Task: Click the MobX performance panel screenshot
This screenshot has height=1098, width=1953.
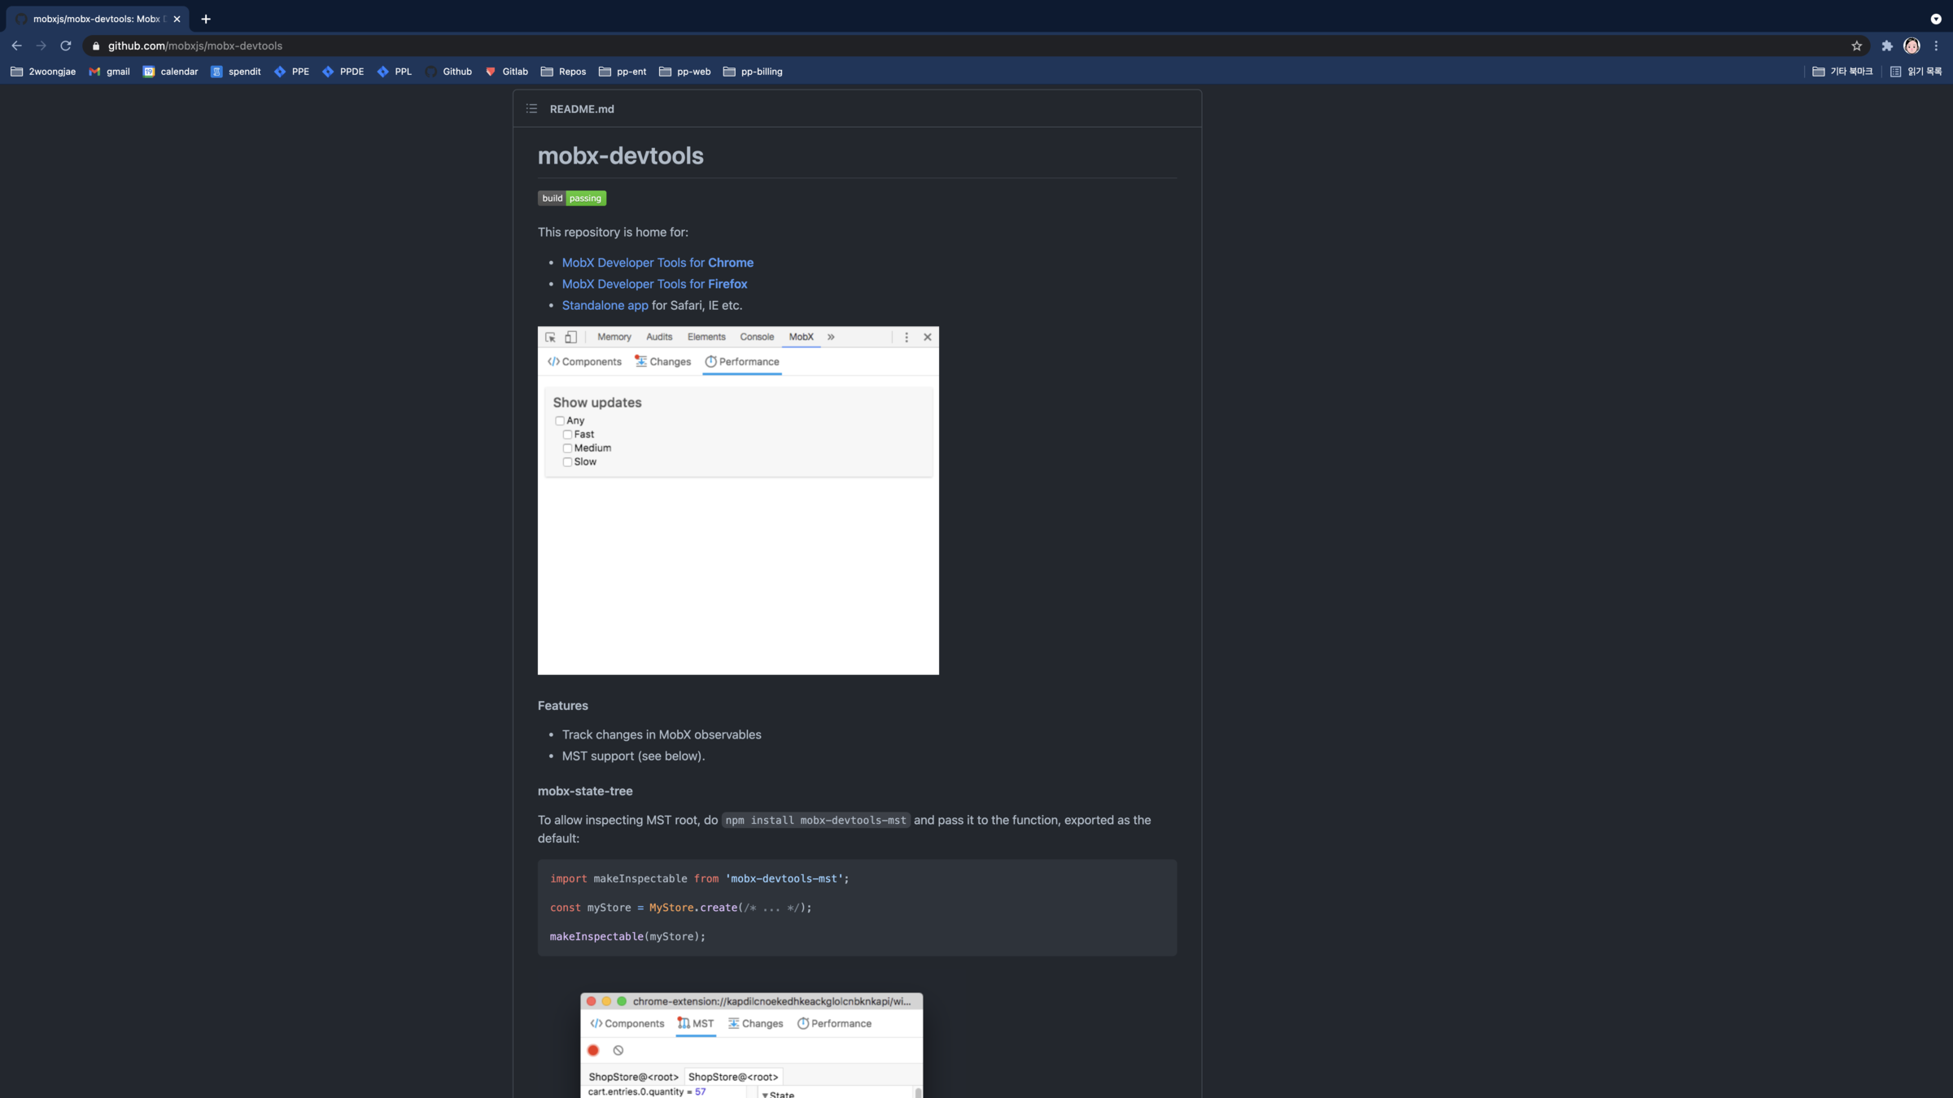Action: (x=737, y=500)
